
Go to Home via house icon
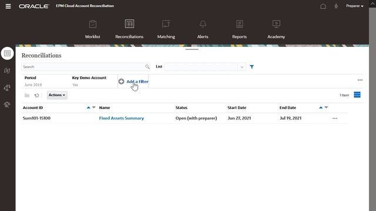(x=323, y=6)
